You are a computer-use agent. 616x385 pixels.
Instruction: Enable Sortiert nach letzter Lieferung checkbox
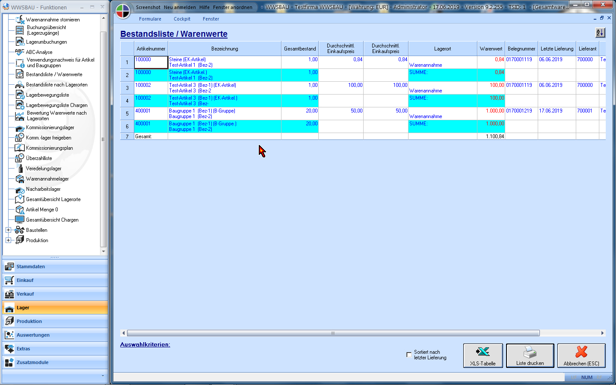(409, 355)
